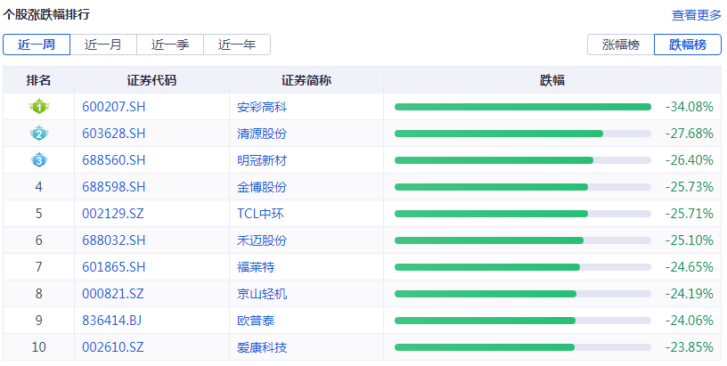727x366 pixels.
Task: Open stock code 600207.SH
Action: 113,107
